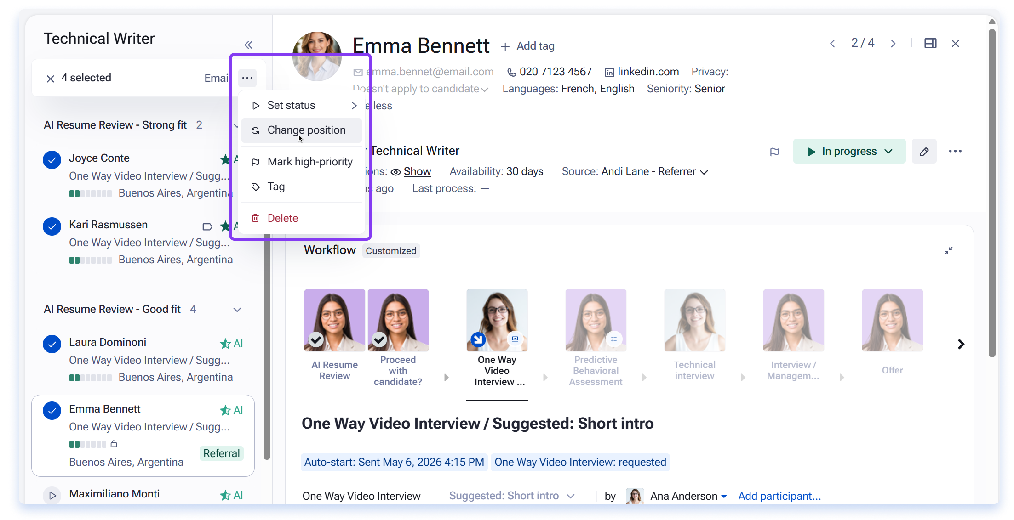Open the Suggested: Short intro dropdown
The image size is (1014, 520).
[x=512, y=496]
